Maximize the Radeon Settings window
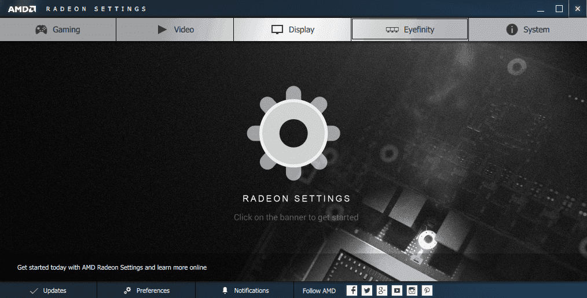The image size is (587, 298). tap(559, 9)
